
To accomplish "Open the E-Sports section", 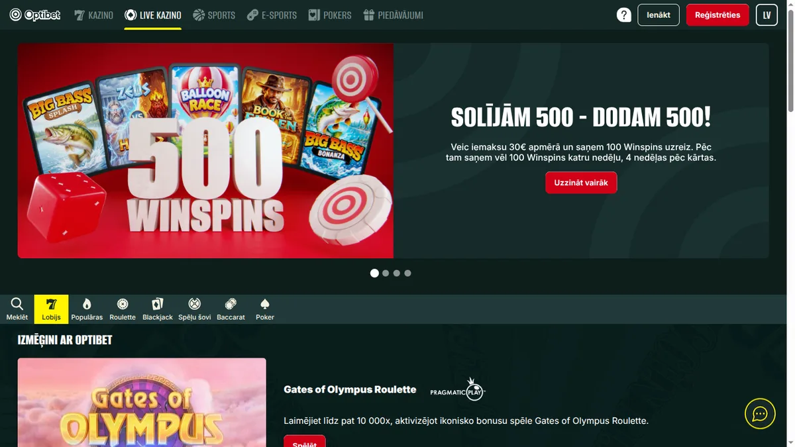I will point(272,15).
